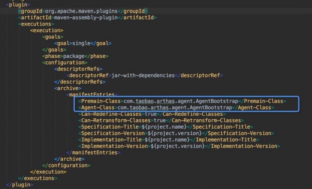Image resolution: width=312 pixels, height=189 pixels.
Task: Click the opening goals tag
Action: [x=53, y=37]
